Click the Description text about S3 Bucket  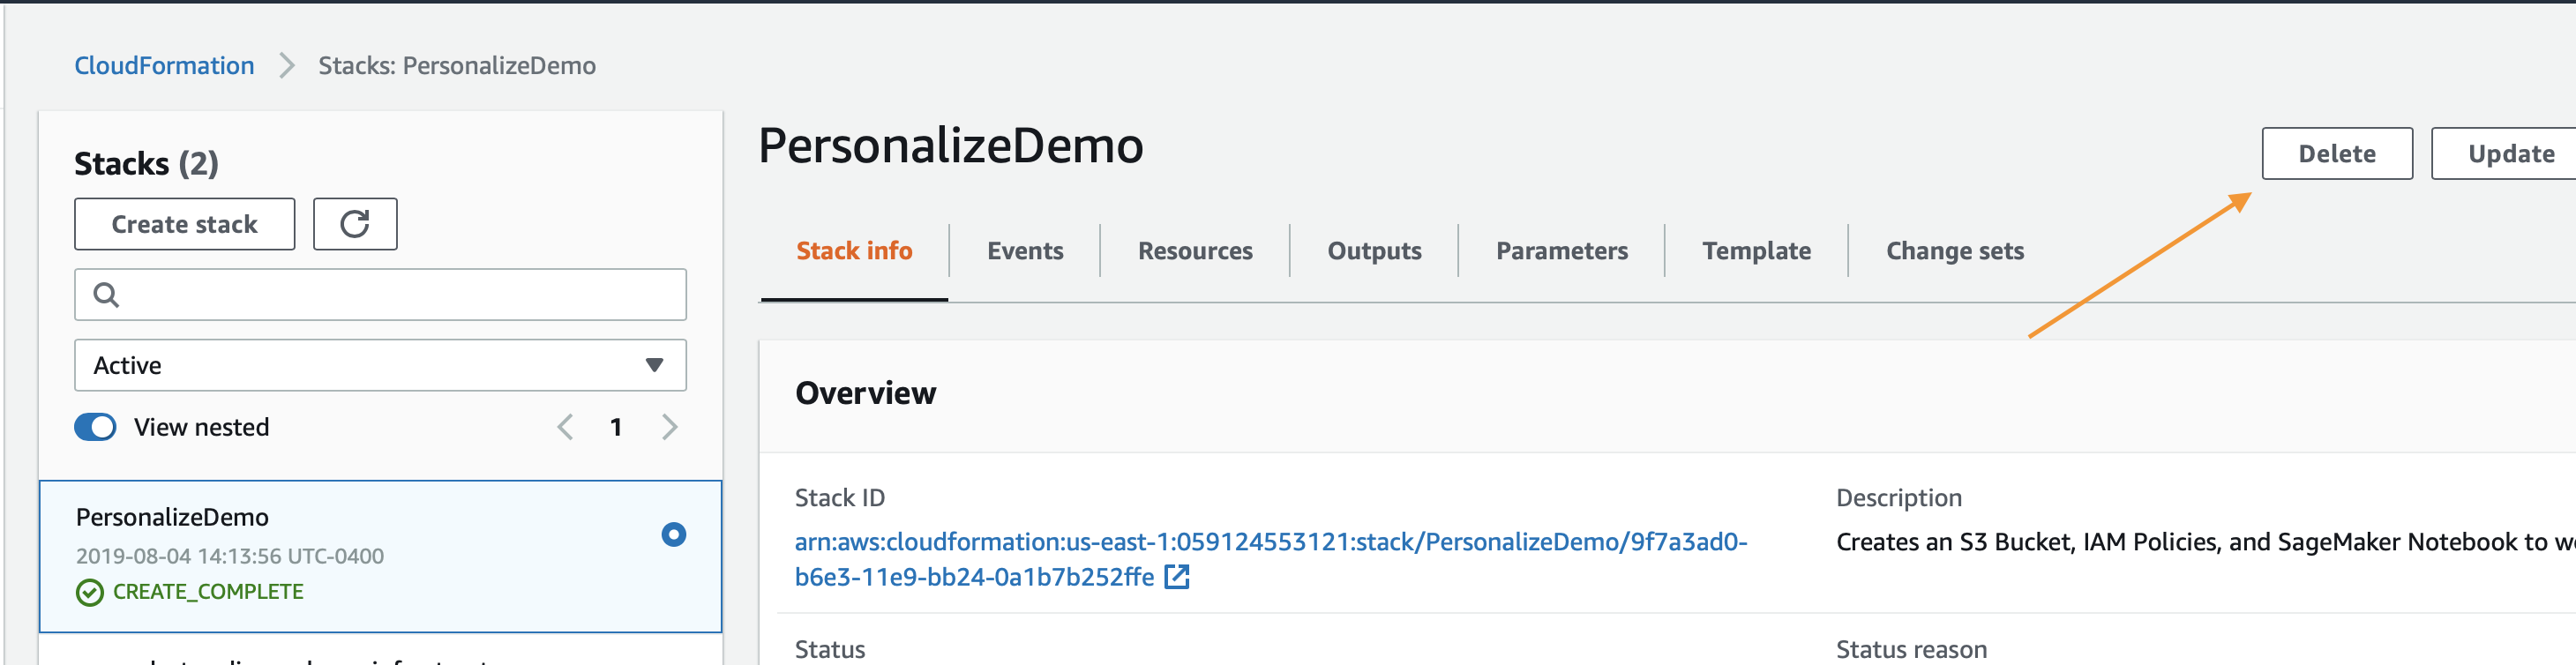coord(2205,542)
